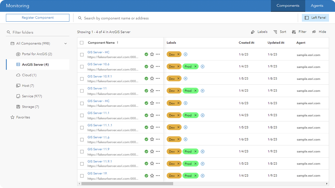
Task: Open more options for GIS Server 11
Action: [158, 91]
